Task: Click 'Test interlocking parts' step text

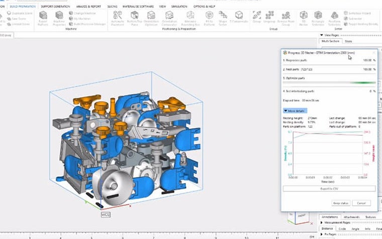Action: click(x=299, y=91)
